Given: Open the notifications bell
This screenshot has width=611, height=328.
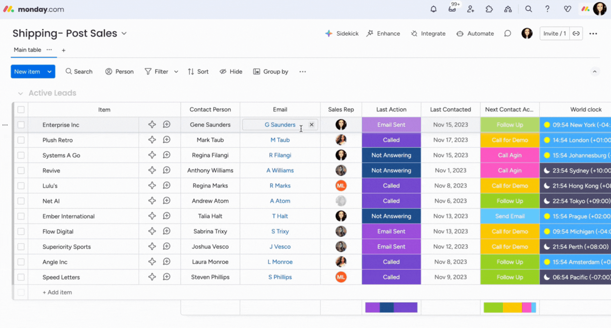Looking at the screenshot, I should pos(433,9).
